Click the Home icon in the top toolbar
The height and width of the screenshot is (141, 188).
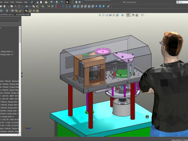[38, 2]
